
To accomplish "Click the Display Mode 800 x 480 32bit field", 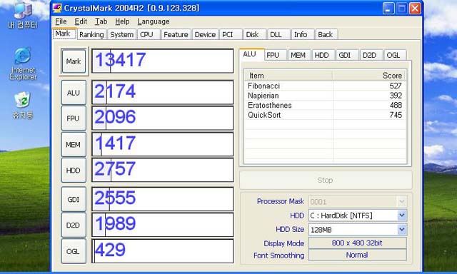I will pyautogui.click(x=357, y=243).
